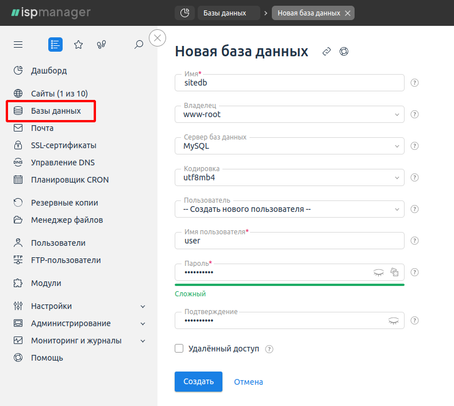
Task: Open Помощь in sidebar
Action: [47, 358]
